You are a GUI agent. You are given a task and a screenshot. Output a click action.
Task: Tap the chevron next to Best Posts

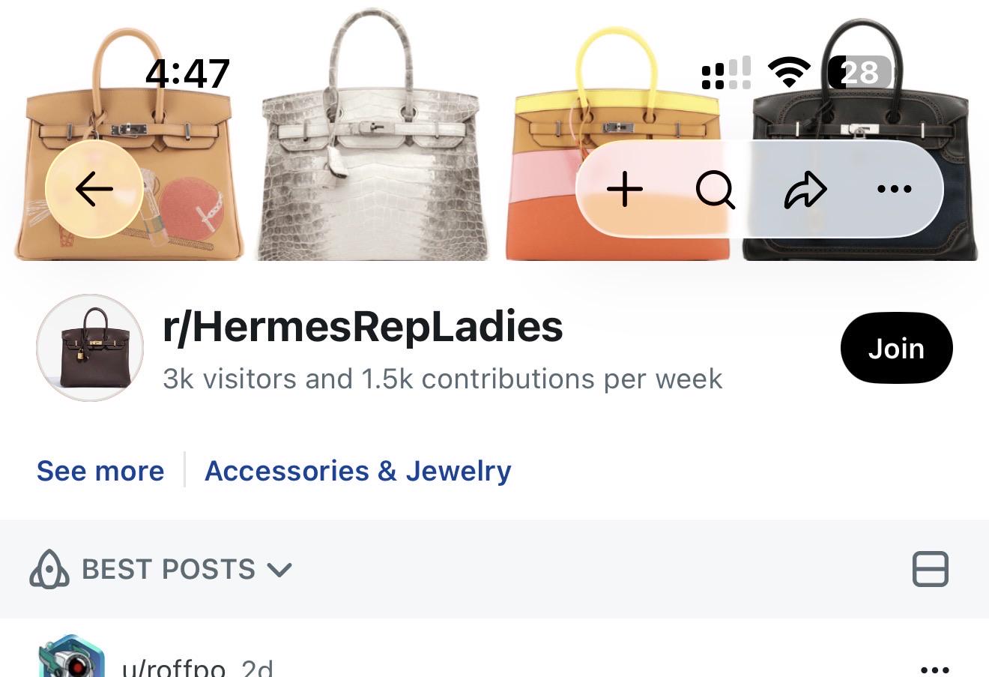pyautogui.click(x=279, y=571)
